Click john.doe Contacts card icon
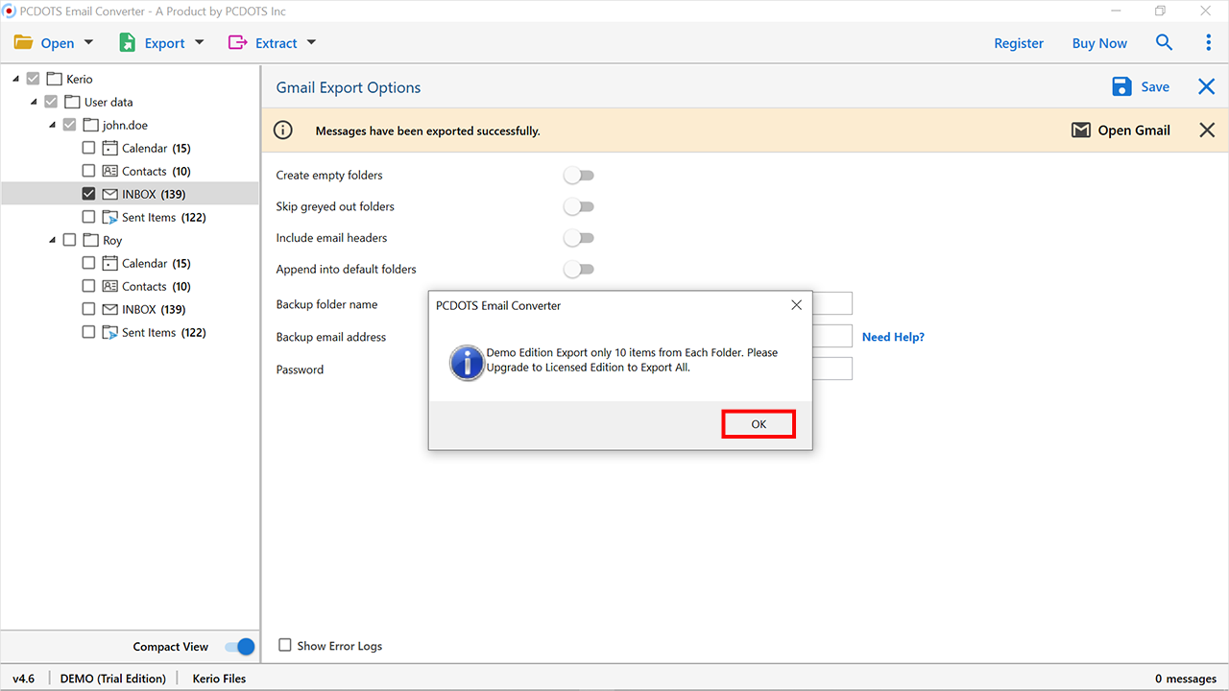Screen dimensions: 1229x691 pyautogui.click(x=110, y=171)
